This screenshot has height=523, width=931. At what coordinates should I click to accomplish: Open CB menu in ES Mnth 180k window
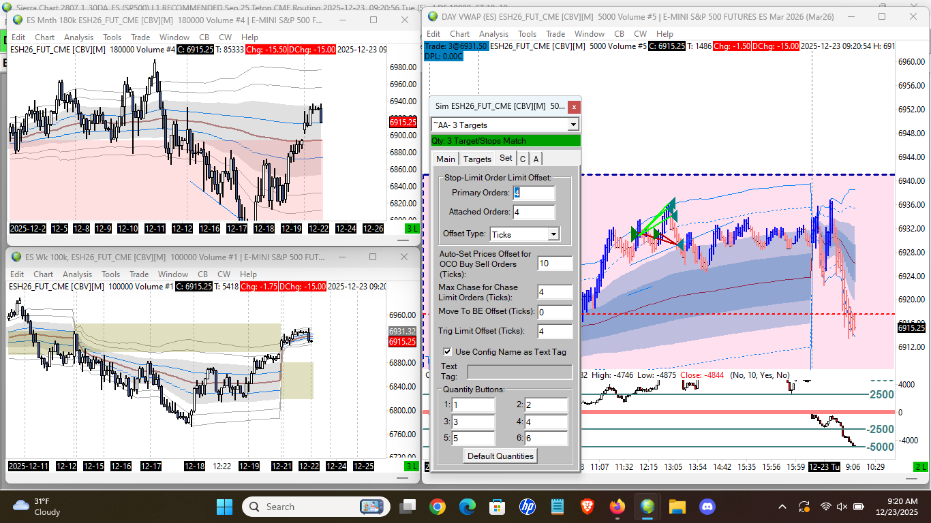point(204,37)
